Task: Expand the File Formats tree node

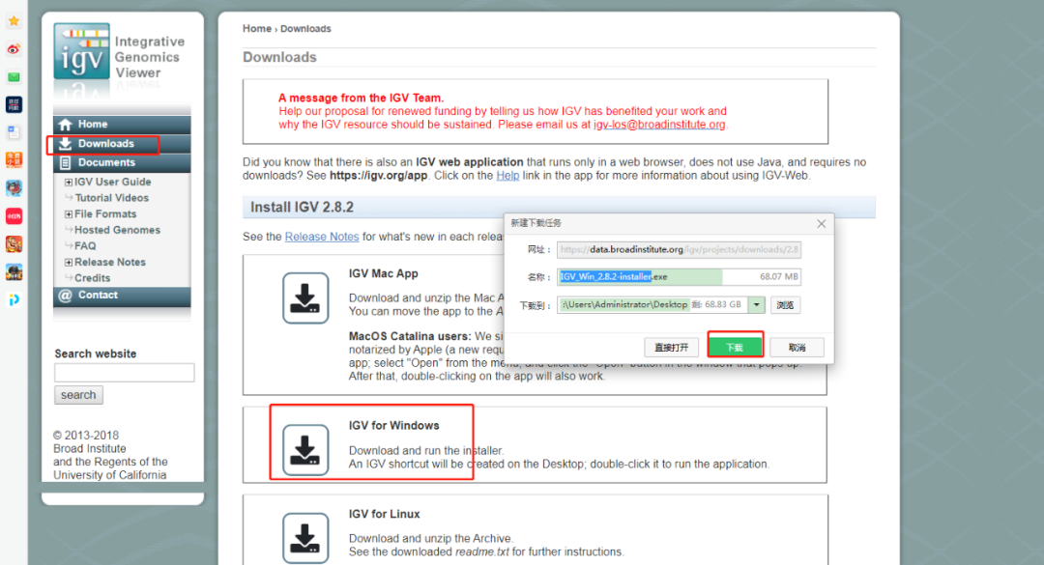Action: (x=68, y=214)
